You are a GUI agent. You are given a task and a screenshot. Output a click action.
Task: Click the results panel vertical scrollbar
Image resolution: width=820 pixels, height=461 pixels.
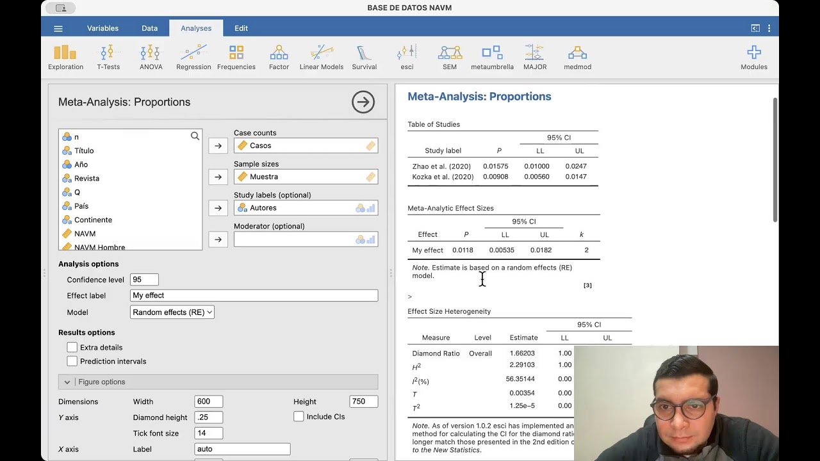[775, 160]
